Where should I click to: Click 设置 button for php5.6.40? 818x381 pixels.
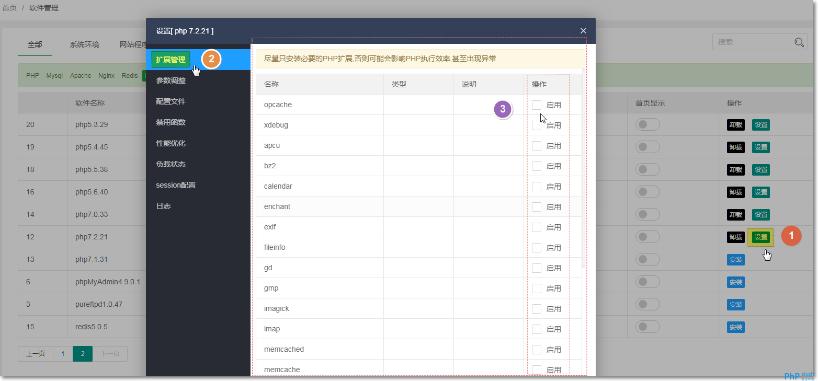(x=761, y=192)
